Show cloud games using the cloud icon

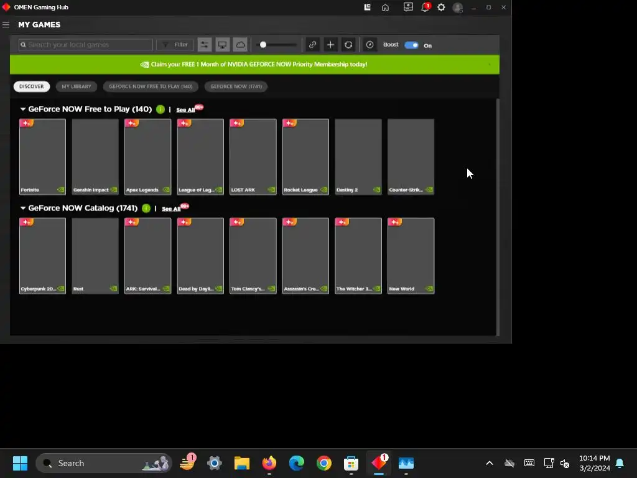240,45
